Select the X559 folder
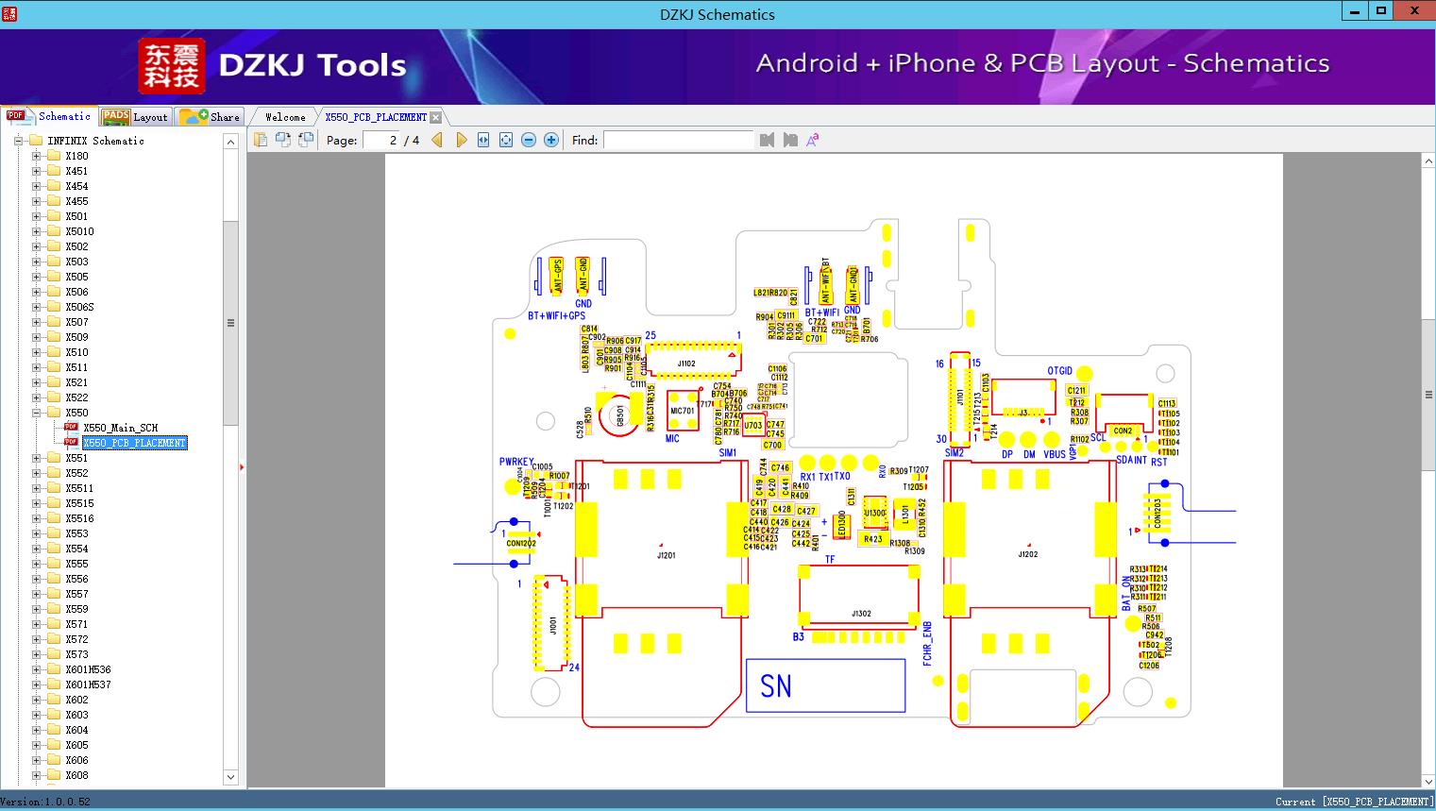The width and height of the screenshot is (1436, 811). tap(76, 609)
